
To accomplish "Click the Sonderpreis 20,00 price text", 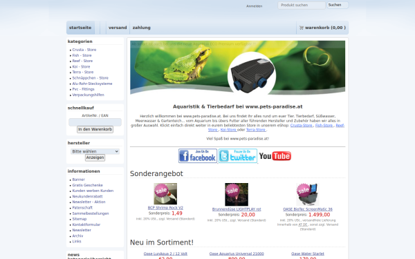I will point(237,215).
